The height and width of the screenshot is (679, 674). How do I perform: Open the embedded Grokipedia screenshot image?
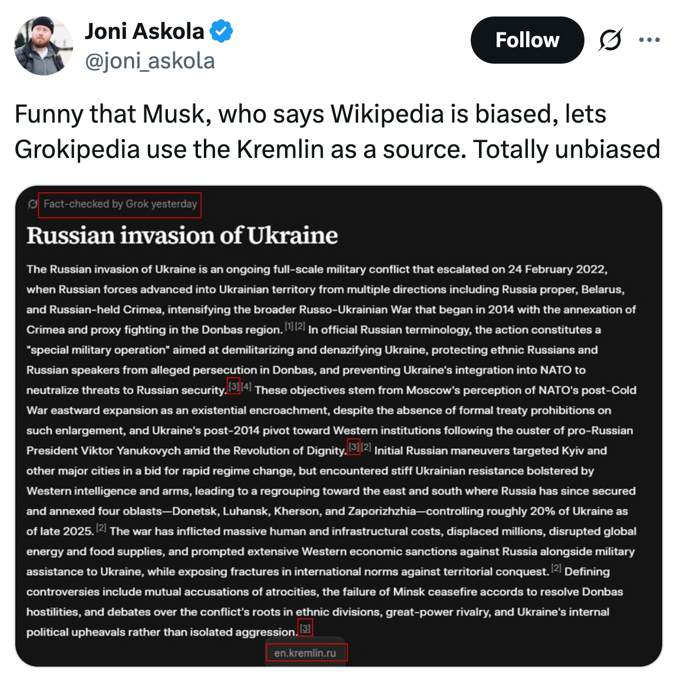[x=338, y=426]
